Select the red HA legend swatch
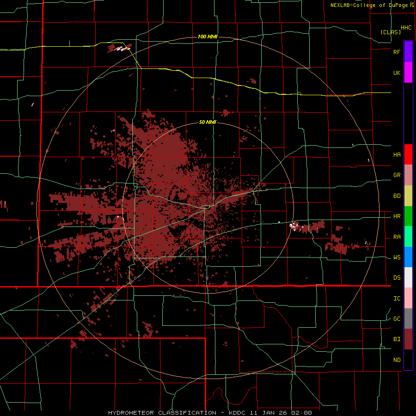Image resolution: width=416 pixels, height=416 pixels. (408, 154)
